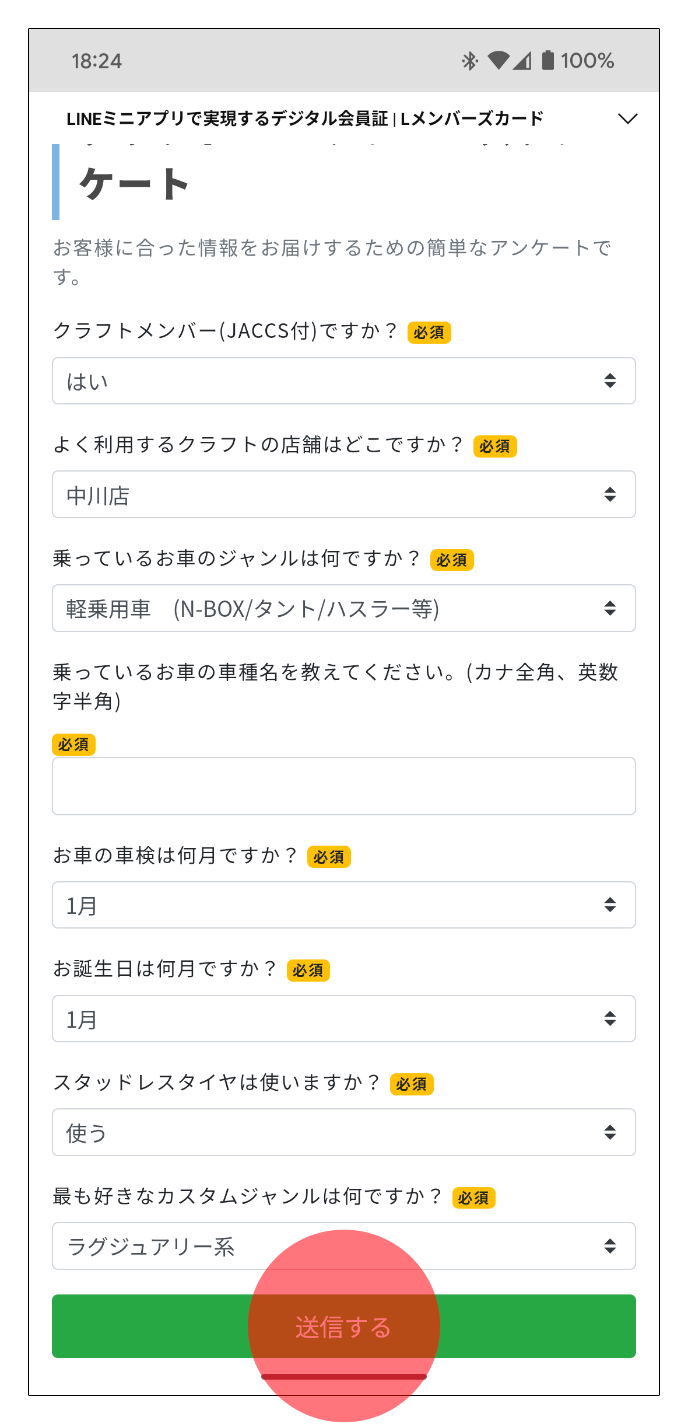The height and width of the screenshot is (1424, 688).
Task: Tap the 18:24 clock in status bar
Action: tap(97, 61)
